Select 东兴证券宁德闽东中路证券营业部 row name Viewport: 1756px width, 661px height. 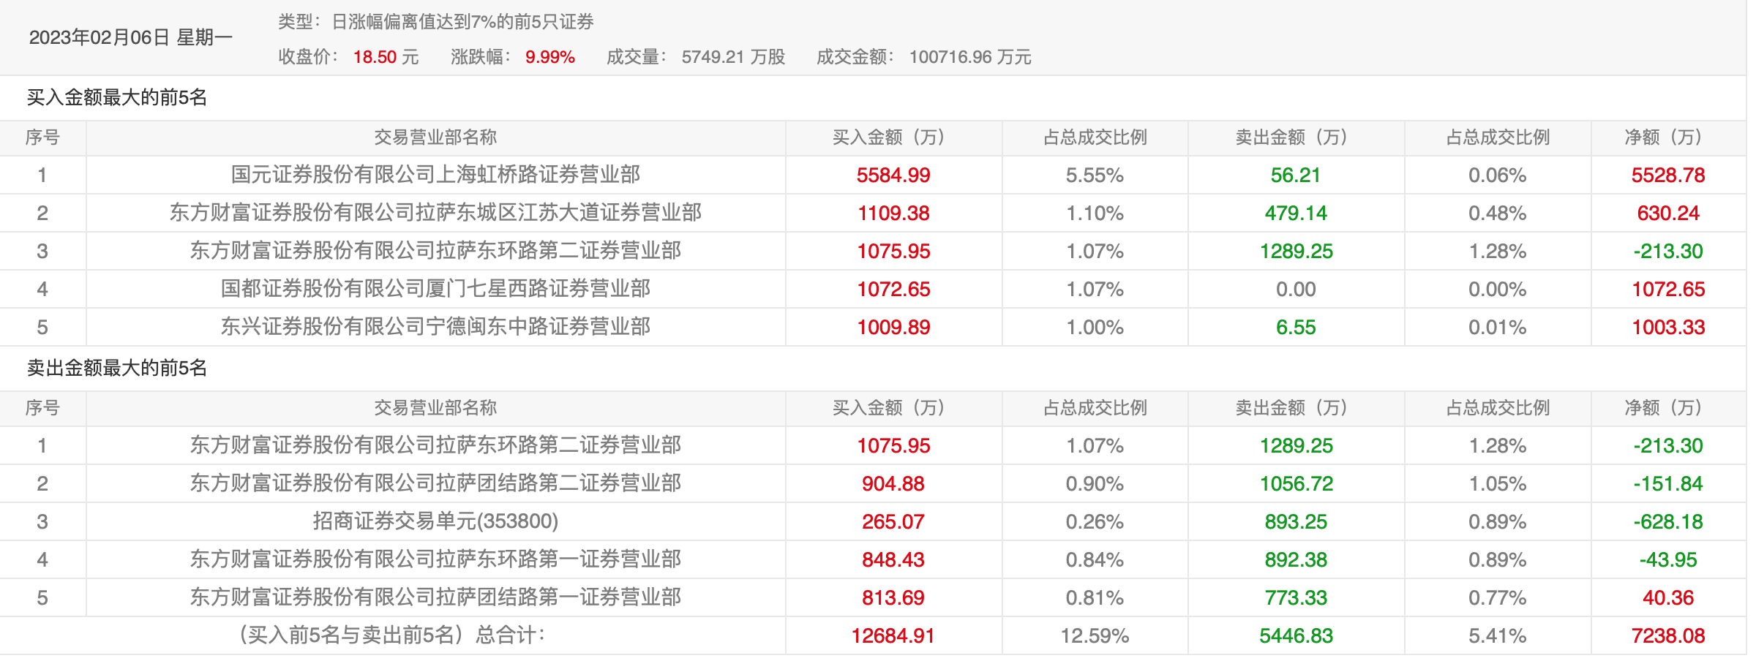point(435,327)
